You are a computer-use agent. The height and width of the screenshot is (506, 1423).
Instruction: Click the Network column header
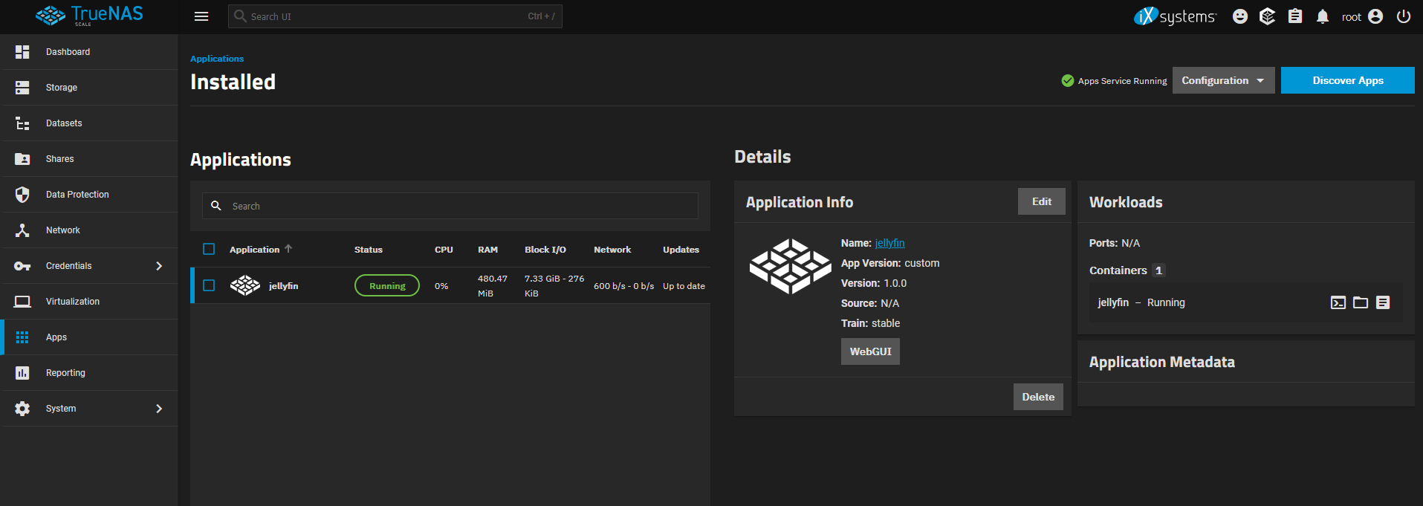tap(612, 250)
